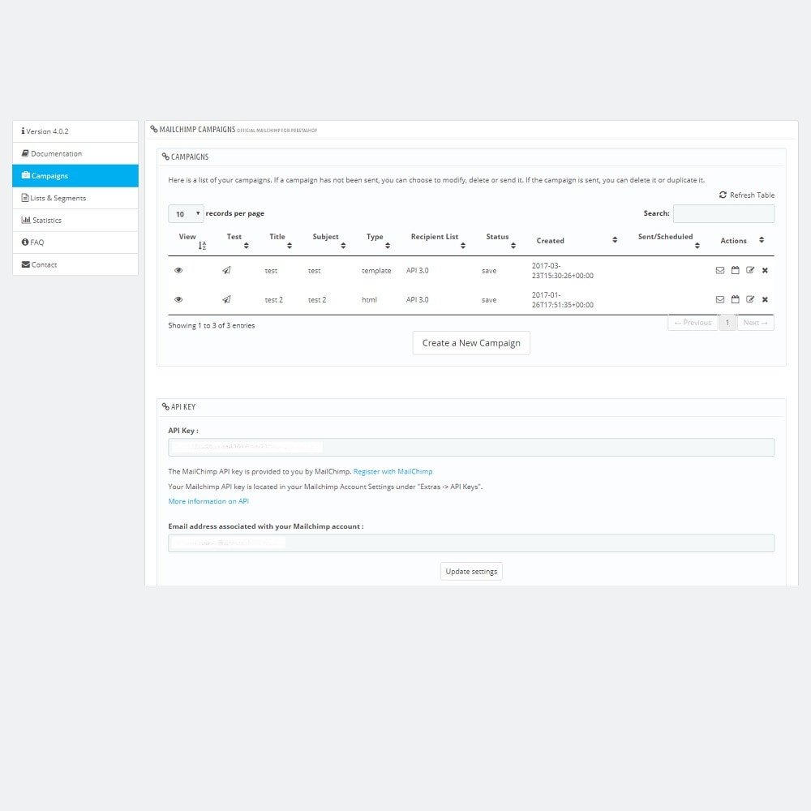Open Statistics section

[x=75, y=221]
